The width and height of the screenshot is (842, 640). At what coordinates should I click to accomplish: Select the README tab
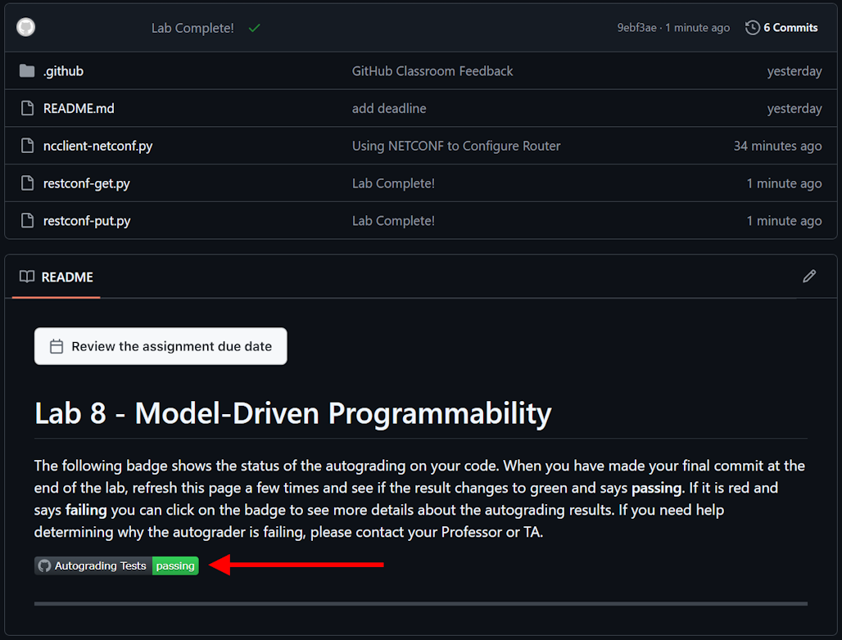(57, 277)
